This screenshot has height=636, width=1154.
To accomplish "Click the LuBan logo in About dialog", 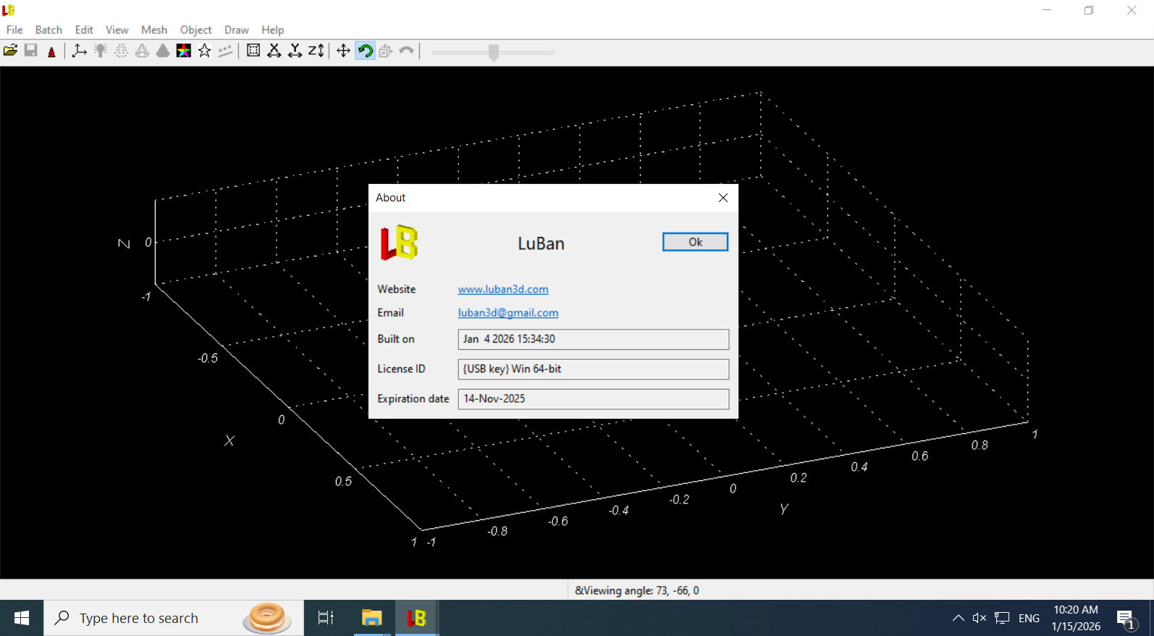I will pos(399,243).
